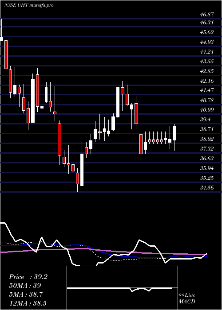This screenshot has height=310, width=222.
Task: Click the 36.63 price axis label
Action: click(x=206, y=159)
